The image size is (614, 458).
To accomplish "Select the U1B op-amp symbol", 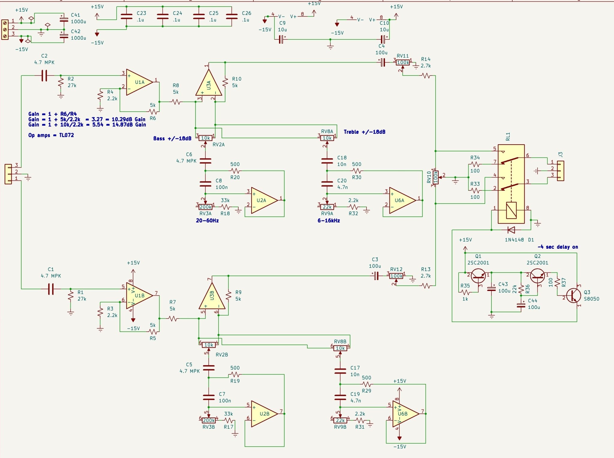I will (139, 295).
